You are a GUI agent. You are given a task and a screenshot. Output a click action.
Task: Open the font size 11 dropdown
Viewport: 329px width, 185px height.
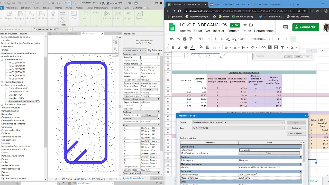click(x=281, y=39)
